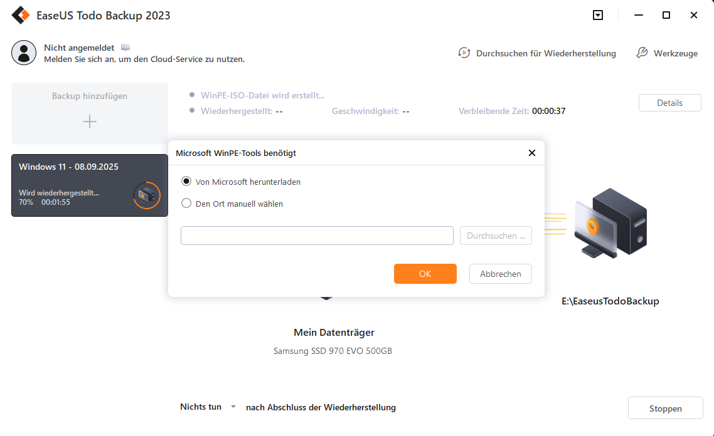Click the Durchsuchen ... button in dialog
Viewport: 714px width, 436px height.
click(496, 236)
